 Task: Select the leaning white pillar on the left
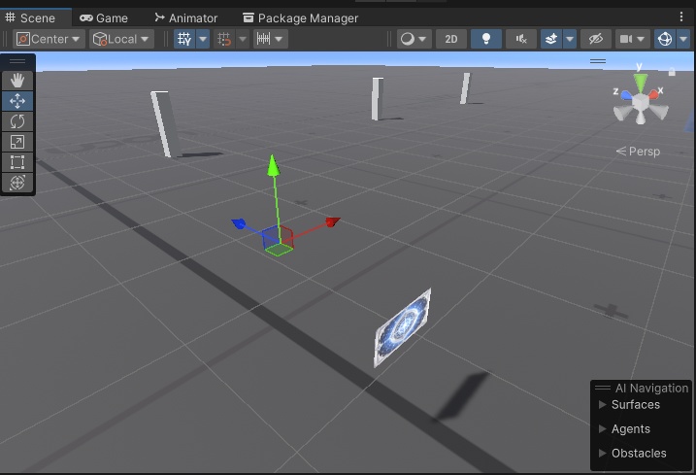pyautogui.click(x=165, y=124)
